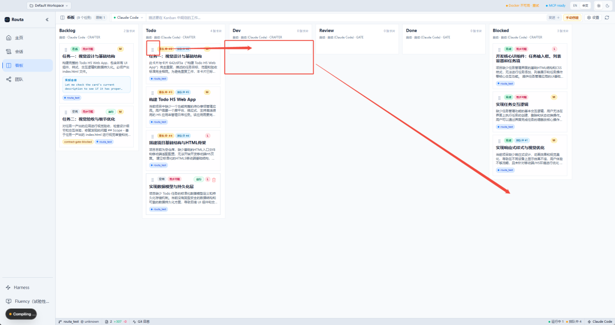
Task: Focus the Kanban work description input
Action: pos(345,18)
